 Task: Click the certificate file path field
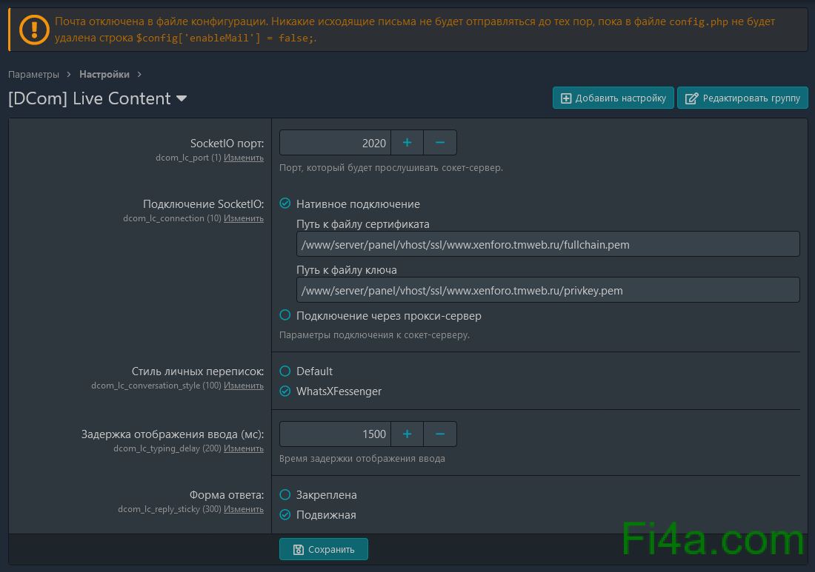548,244
